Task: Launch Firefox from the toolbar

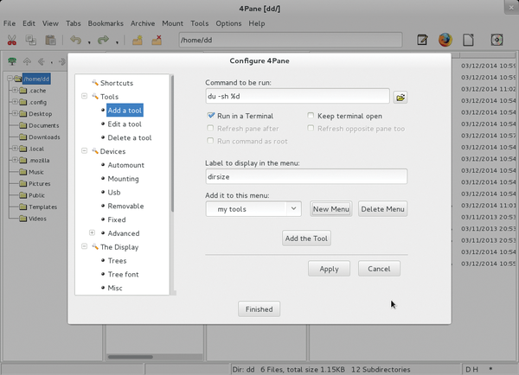Action: click(x=445, y=40)
